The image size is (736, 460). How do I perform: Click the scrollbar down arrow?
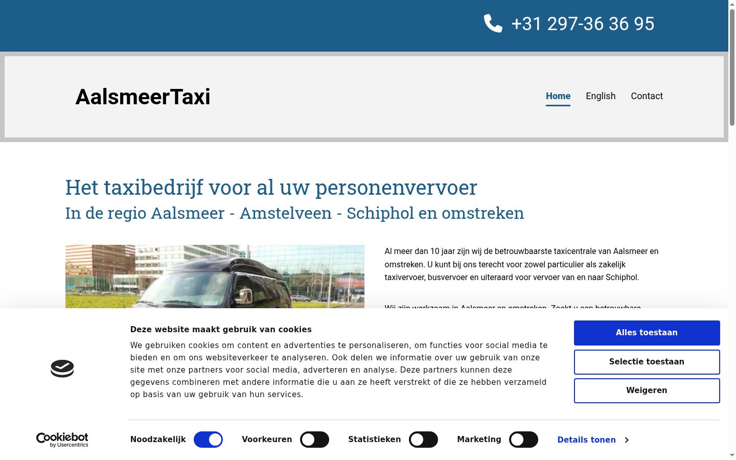tap(732, 455)
